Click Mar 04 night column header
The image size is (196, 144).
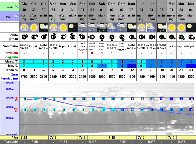[191, 11]
